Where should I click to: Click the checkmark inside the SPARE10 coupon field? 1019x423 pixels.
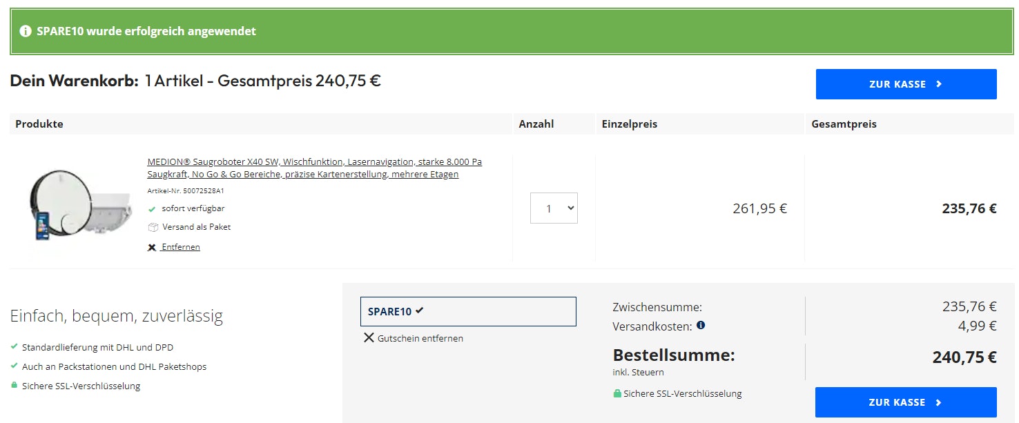click(420, 311)
